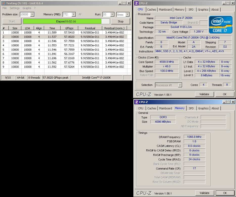
Task: Click '57.8020 GFlops peak' in status bar
Action: point(56,78)
